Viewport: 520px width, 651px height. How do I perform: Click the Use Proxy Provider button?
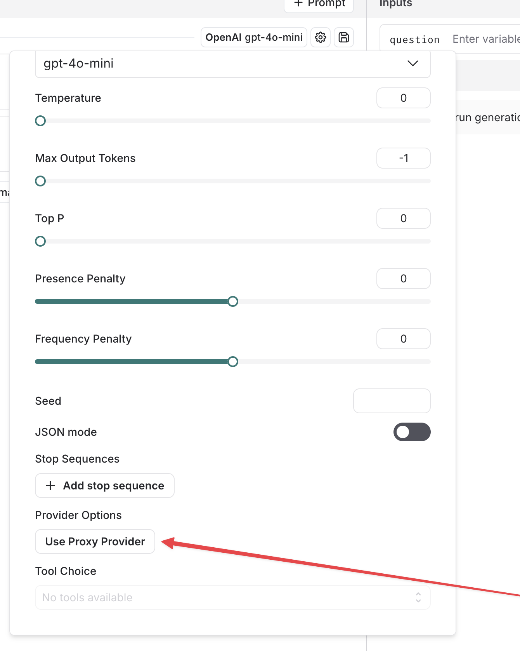(95, 541)
